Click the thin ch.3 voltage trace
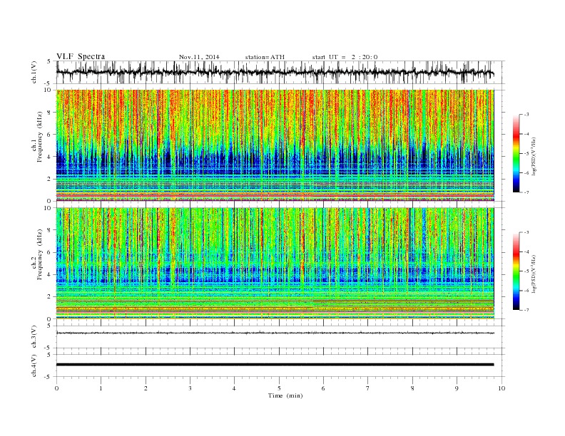565x436 pixels. [275, 333]
